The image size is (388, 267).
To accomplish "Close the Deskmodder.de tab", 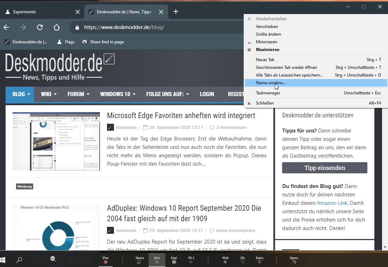I will click(x=161, y=12).
